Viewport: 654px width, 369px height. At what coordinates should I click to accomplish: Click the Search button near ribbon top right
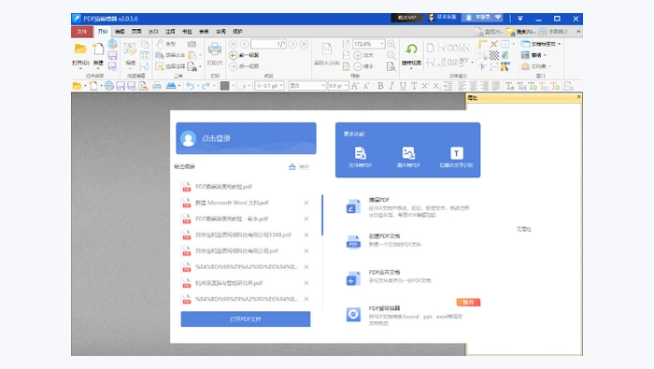coord(520,32)
